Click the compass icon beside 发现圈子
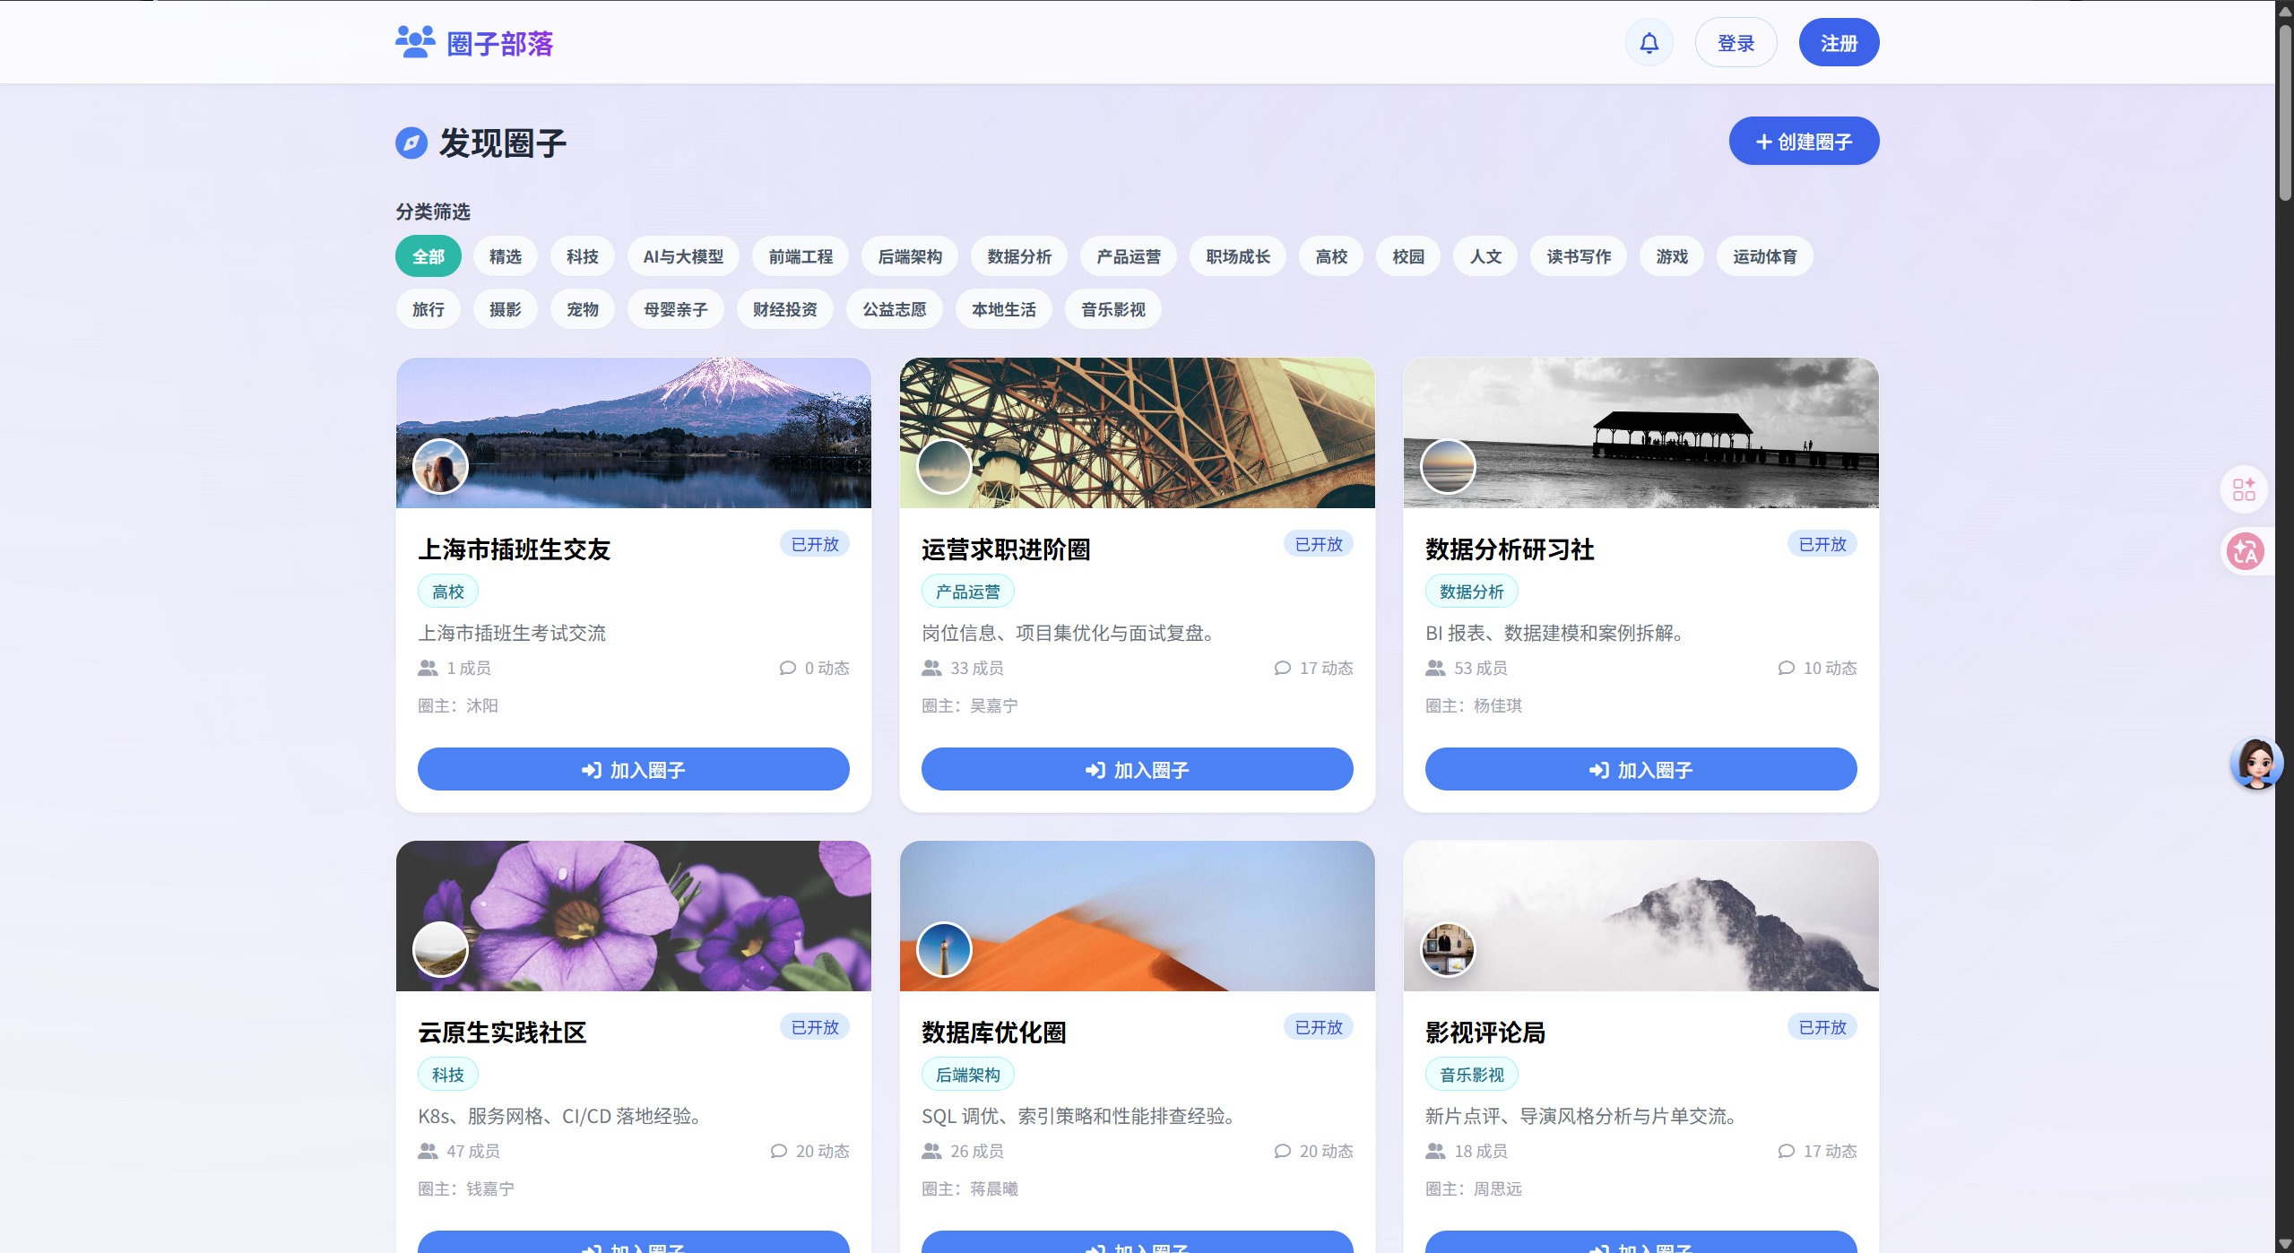 coord(411,143)
